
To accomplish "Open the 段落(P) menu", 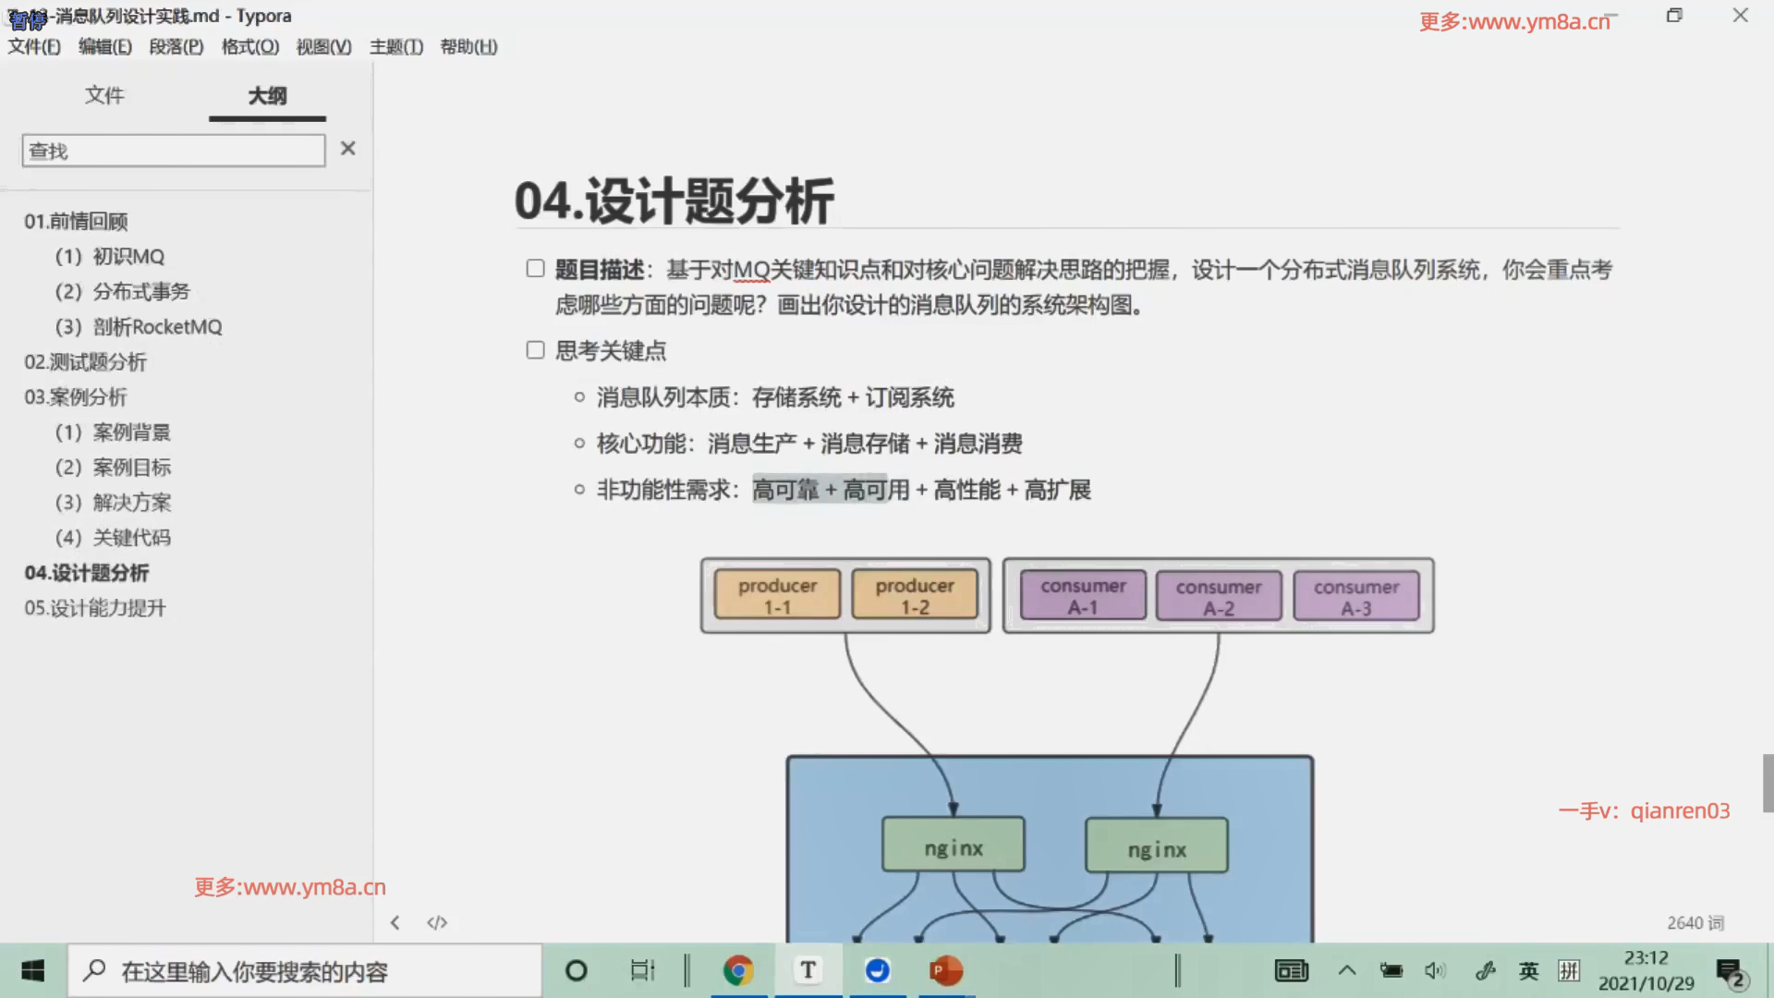I will tap(176, 46).
